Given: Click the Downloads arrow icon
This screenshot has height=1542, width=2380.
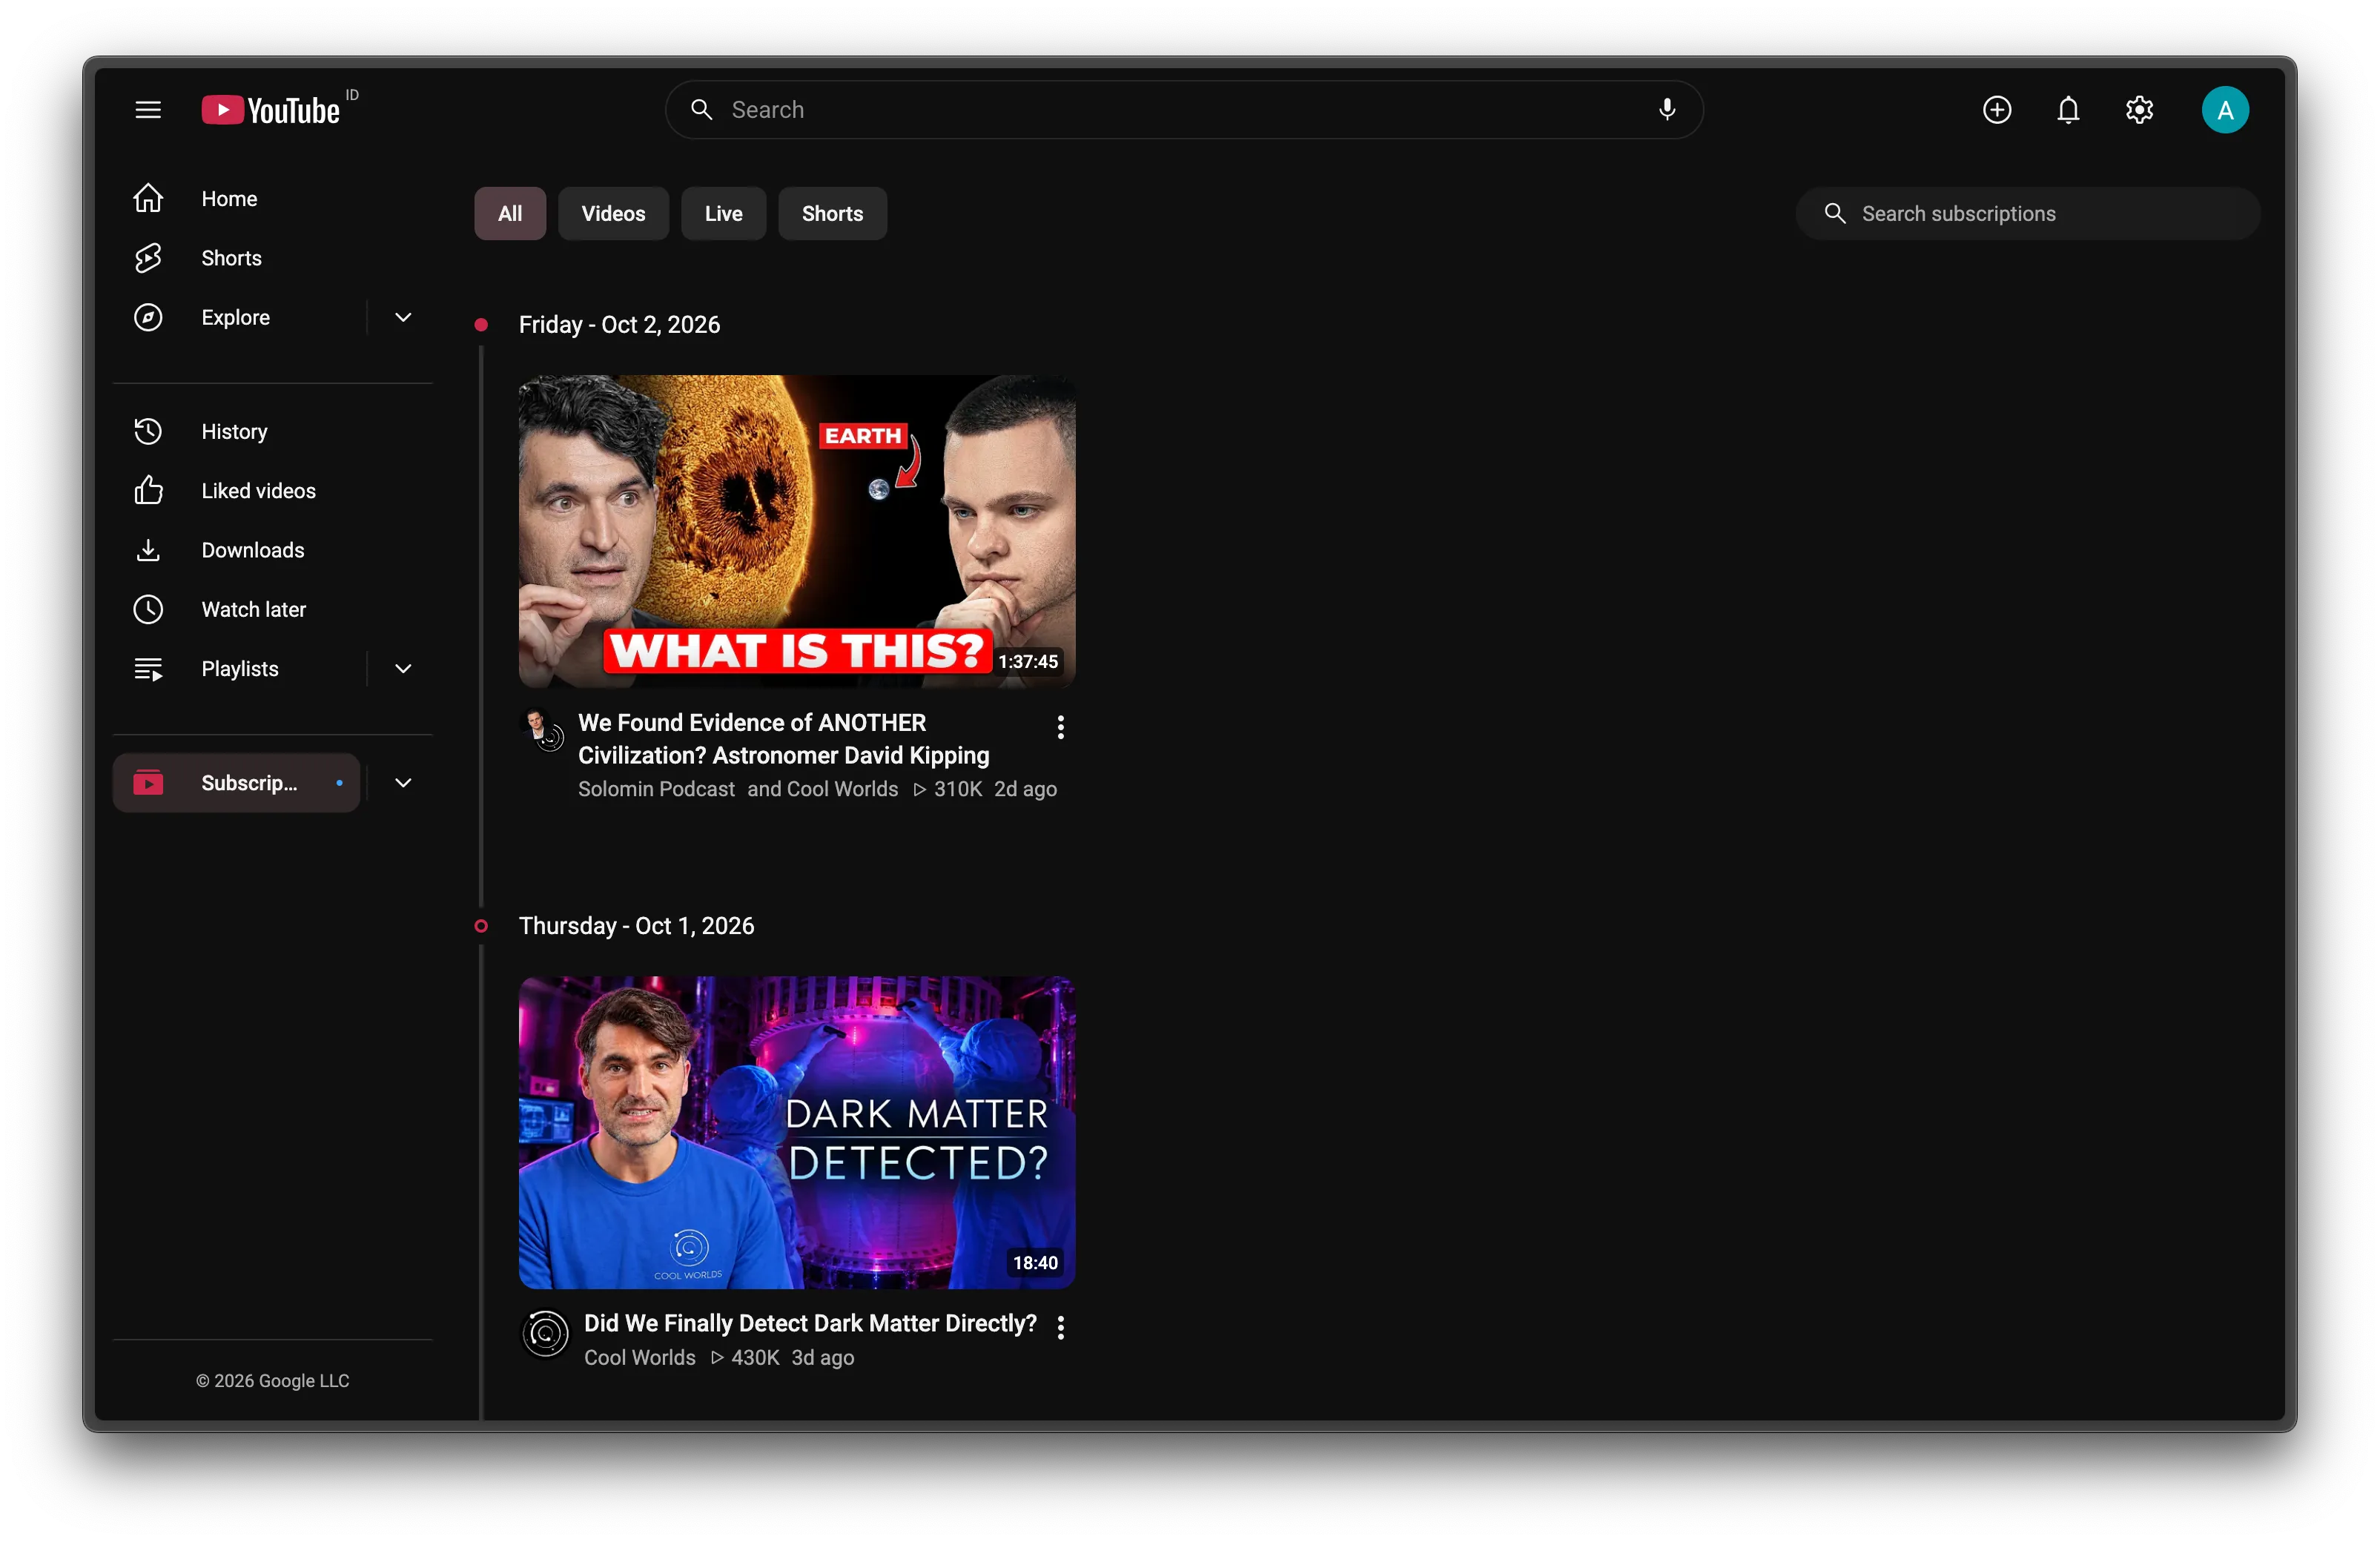Looking at the screenshot, I should (x=148, y=550).
